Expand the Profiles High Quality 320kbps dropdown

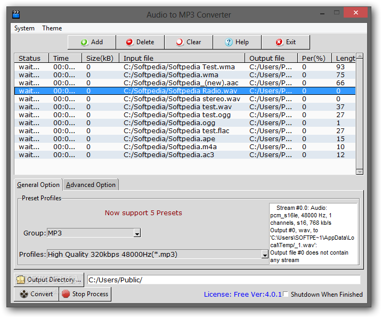265,255
